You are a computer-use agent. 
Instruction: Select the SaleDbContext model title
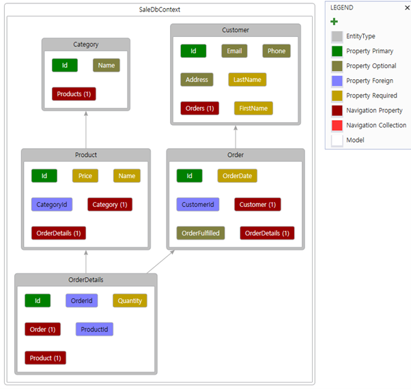(x=159, y=10)
